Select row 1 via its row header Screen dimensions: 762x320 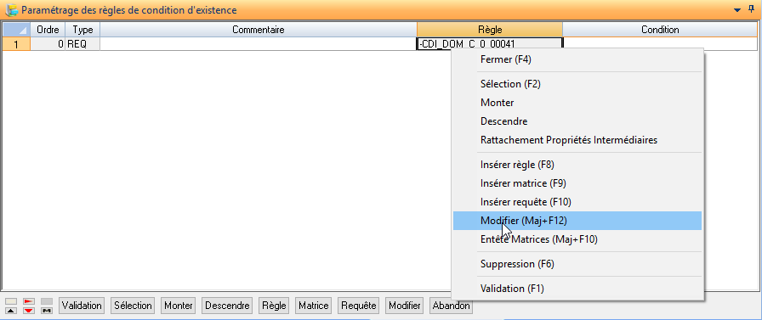pyautogui.click(x=16, y=44)
